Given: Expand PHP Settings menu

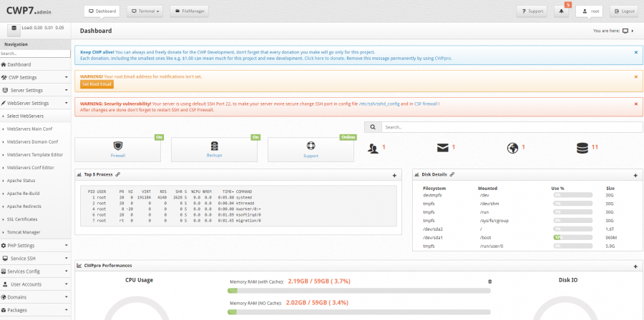Looking at the screenshot, I should 35,246.
